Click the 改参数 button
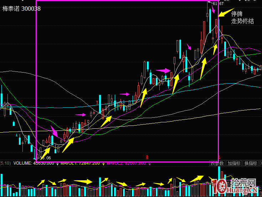This screenshot has width=262, height=197. tap(217, 163)
